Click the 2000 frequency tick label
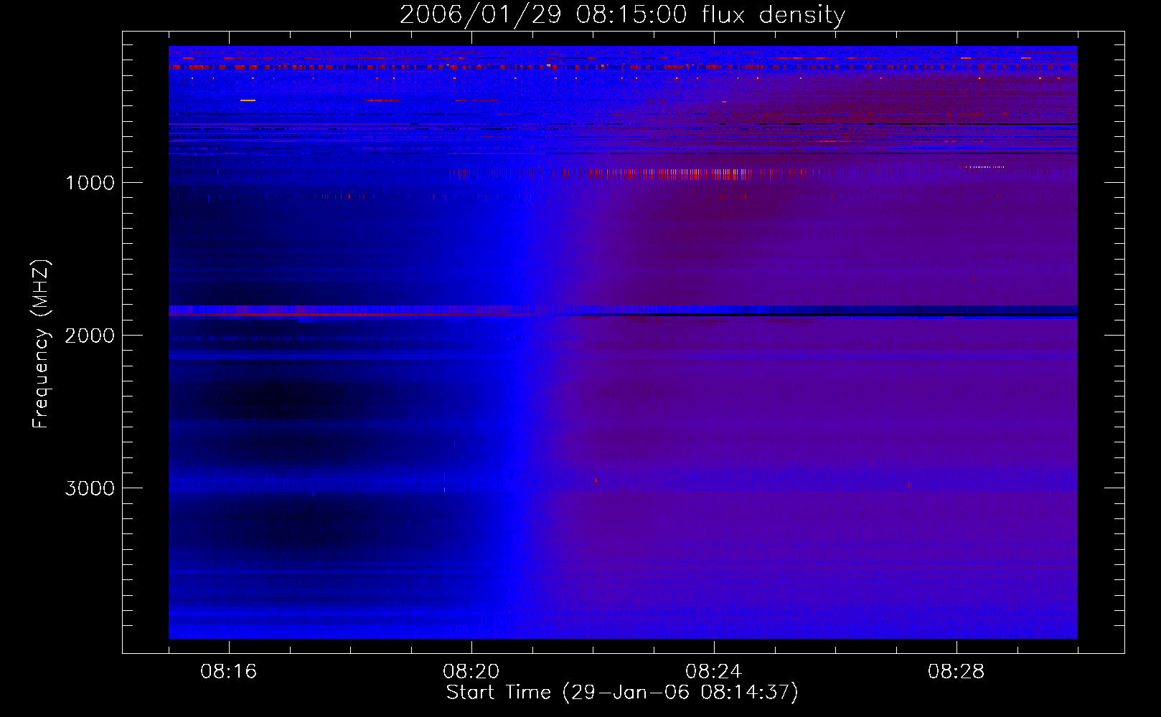The height and width of the screenshot is (717, 1161). pyautogui.click(x=90, y=336)
